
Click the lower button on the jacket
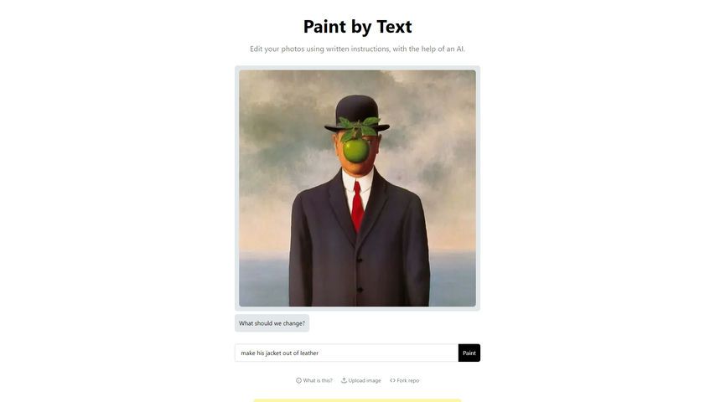pos(360,290)
